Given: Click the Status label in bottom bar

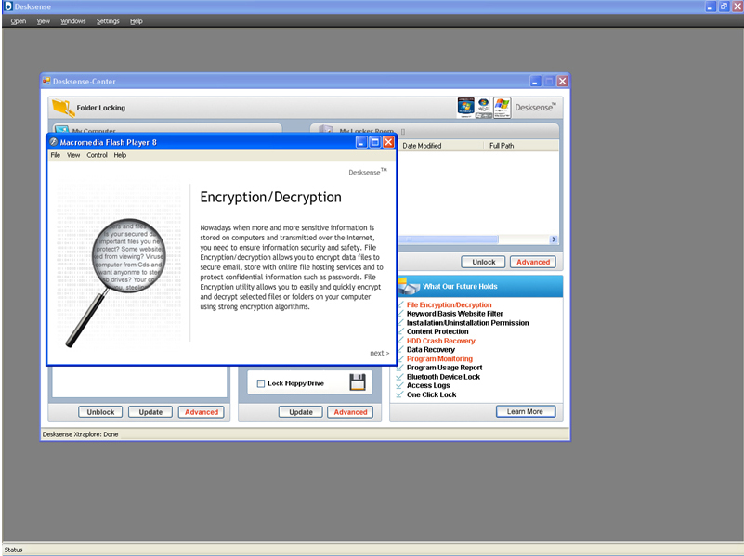Looking at the screenshot, I should (x=13, y=550).
